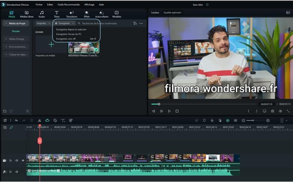Click the media search field
Image resolution: width=293 pixels, height=182 pixels.
(104, 23)
